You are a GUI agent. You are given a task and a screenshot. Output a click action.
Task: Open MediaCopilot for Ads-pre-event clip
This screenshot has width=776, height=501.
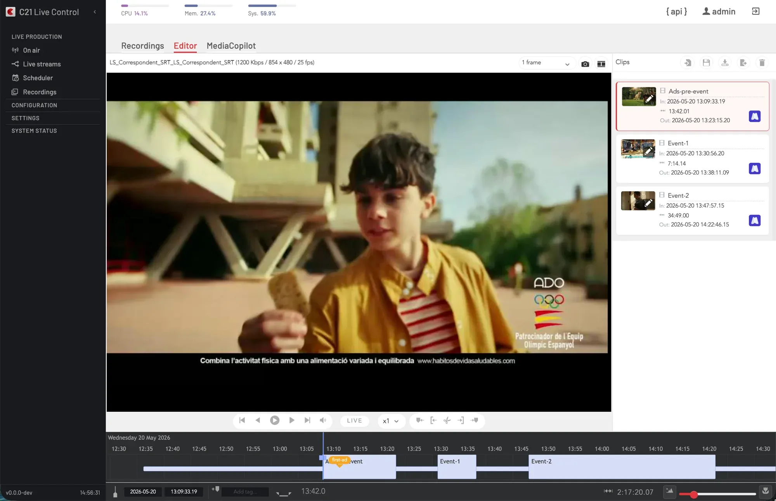click(754, 116)
